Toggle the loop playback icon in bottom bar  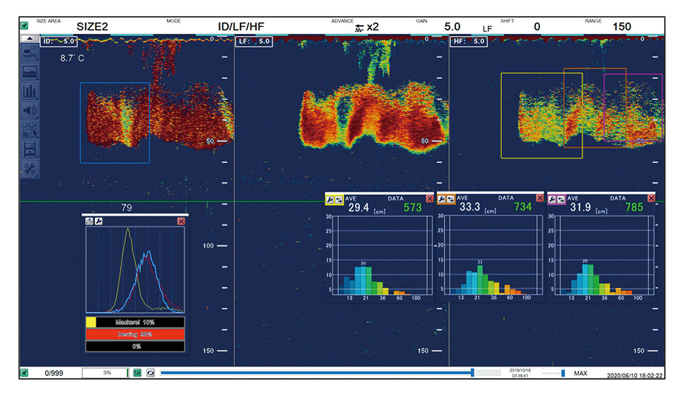[x=150, y=373]
